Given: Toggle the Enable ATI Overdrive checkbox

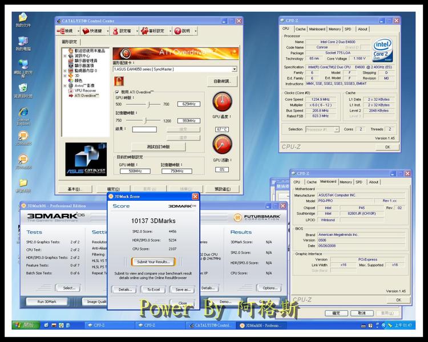Looking at the screenshot, I should [117, 92].
